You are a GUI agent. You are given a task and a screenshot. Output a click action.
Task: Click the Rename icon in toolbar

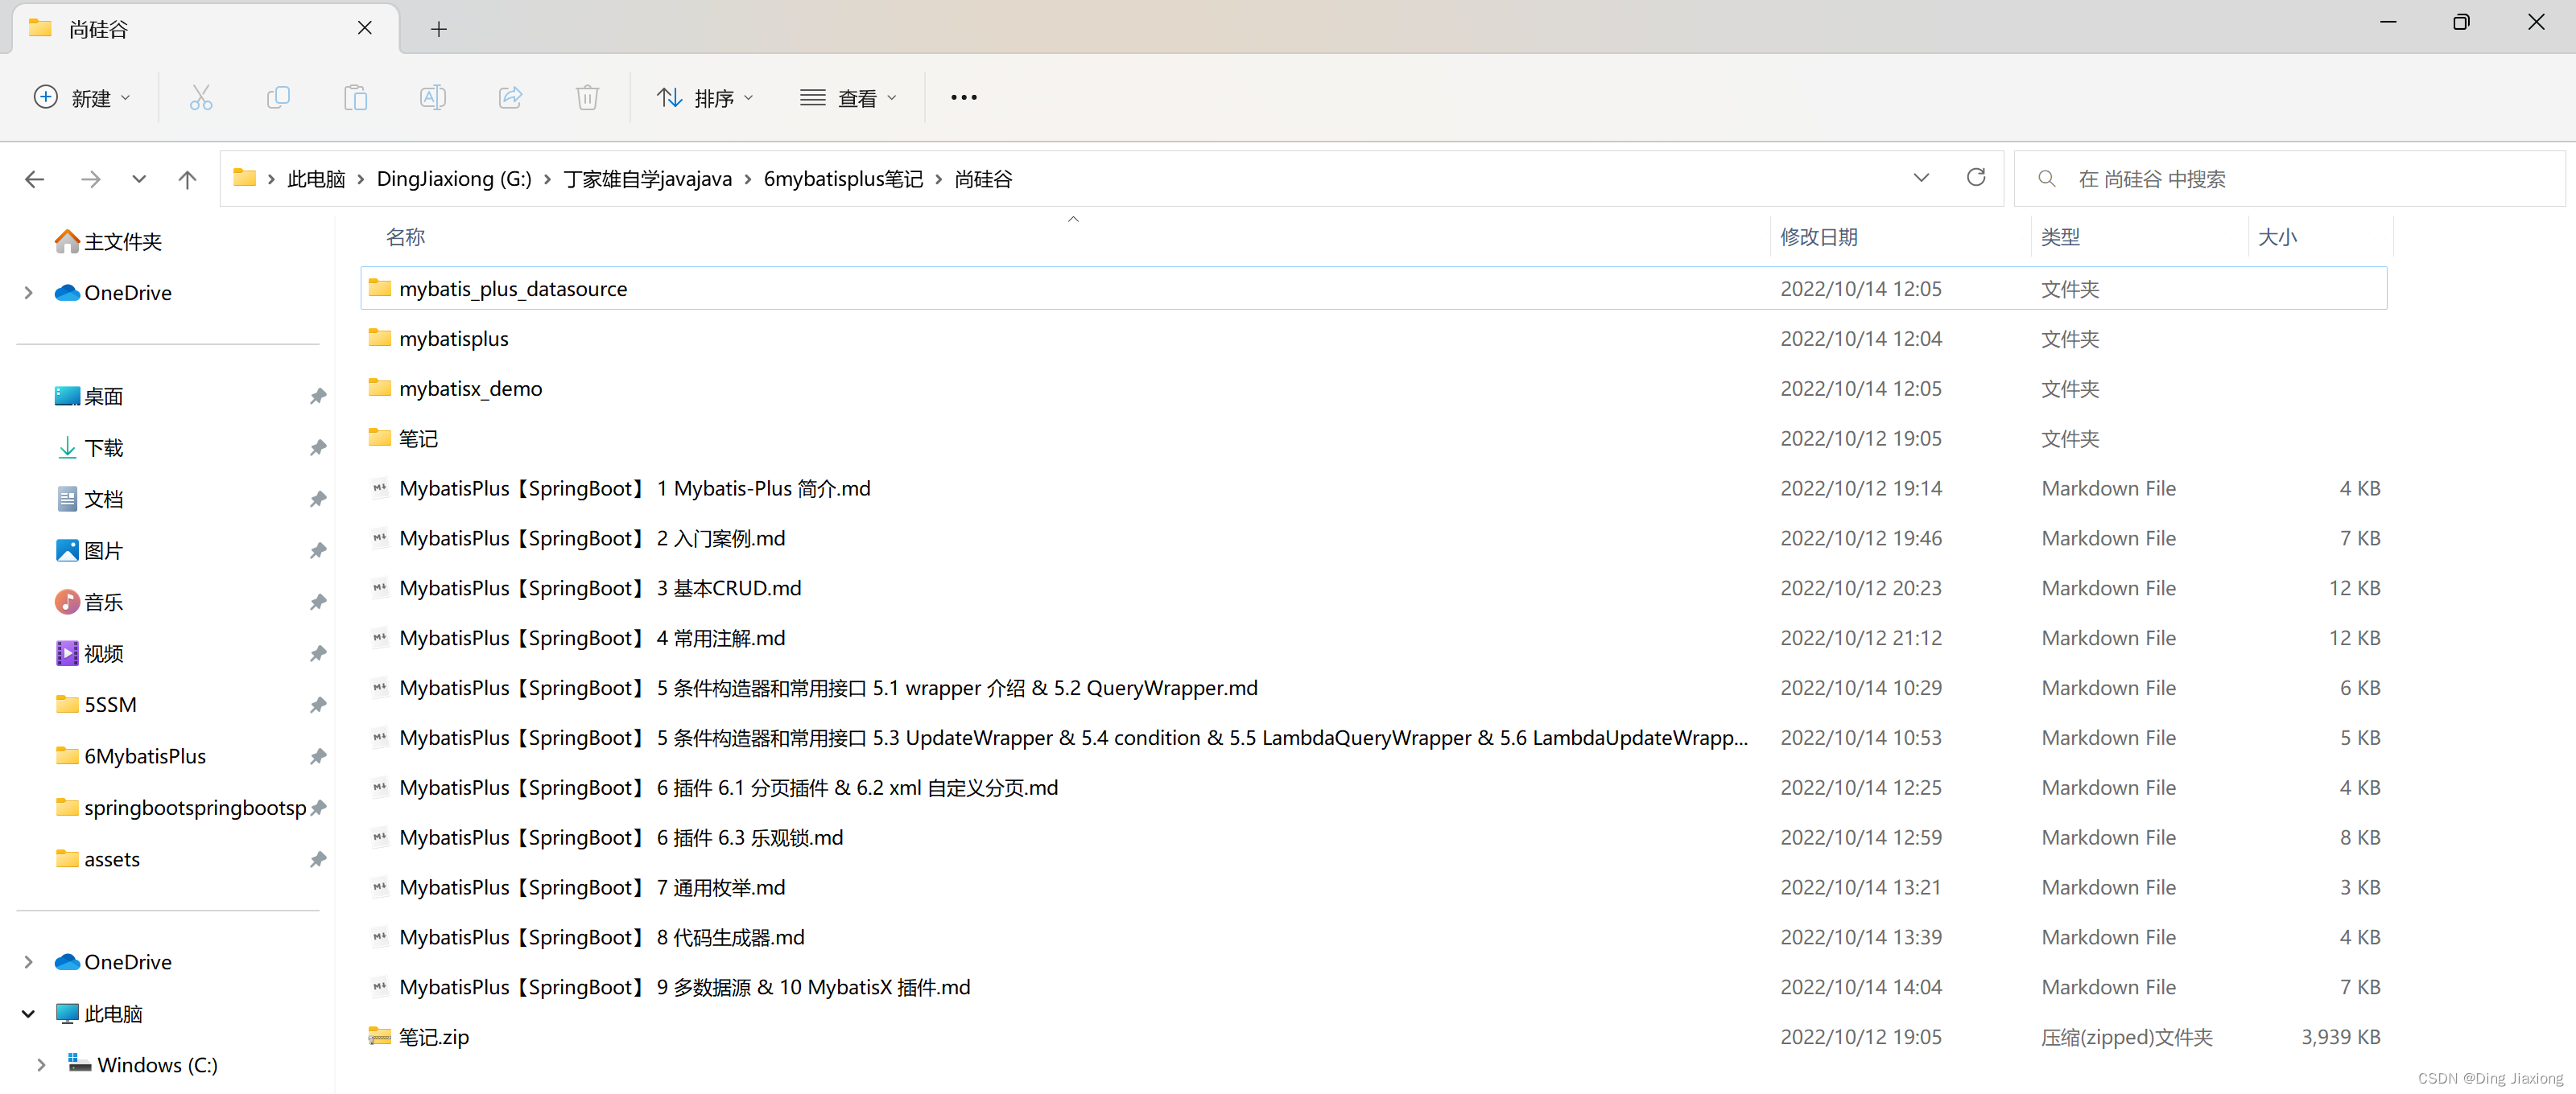click(x=433, y=97)
